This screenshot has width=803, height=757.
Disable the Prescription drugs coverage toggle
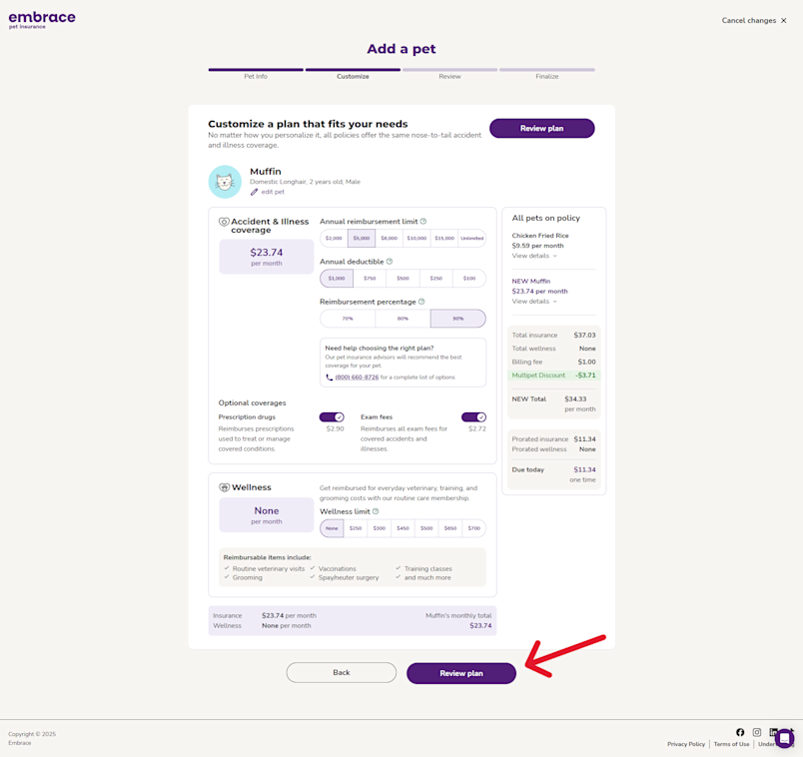click(333, 416)
